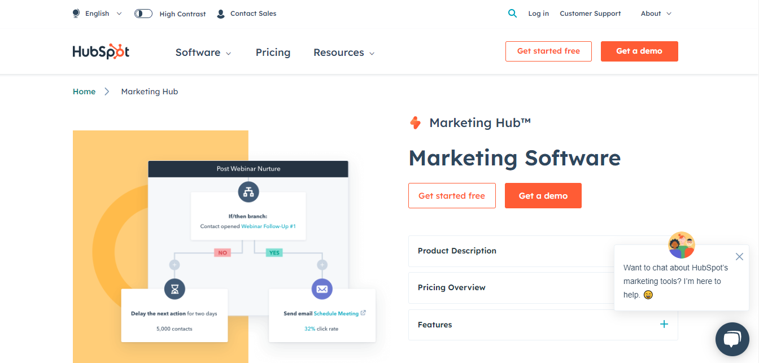
Task: Click the chat agents avatar
Action: (682, 245)
